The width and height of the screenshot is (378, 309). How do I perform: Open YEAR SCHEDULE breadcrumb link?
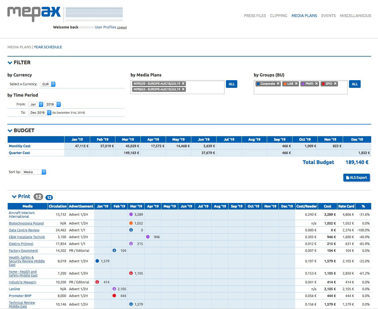point(48,47)
